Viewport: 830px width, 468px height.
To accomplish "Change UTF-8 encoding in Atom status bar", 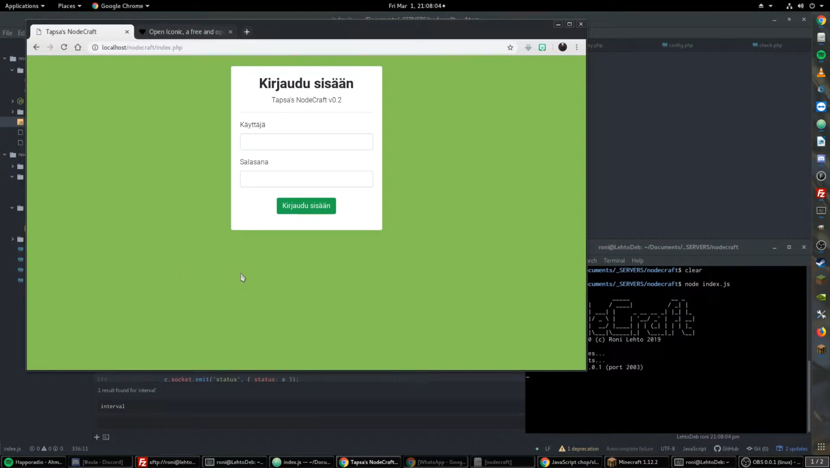I will (667, 449).
